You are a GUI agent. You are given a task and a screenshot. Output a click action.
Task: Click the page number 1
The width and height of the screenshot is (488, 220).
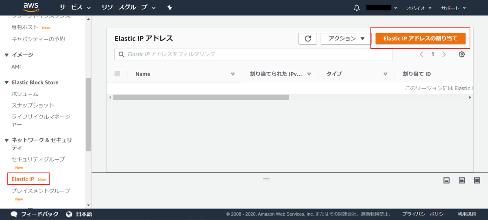[433, 54]
